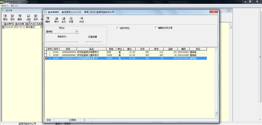Viewport: 262px width, 125px height.
Task: Click barcode cell 1000000000108
Action: coord(68,58)
